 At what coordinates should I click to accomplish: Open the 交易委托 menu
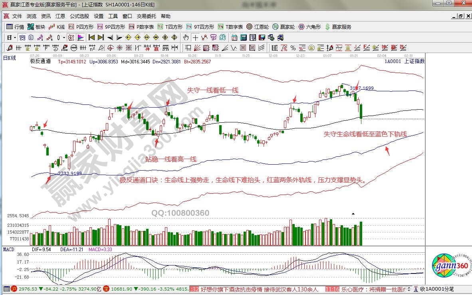click(x=147, y=16)
